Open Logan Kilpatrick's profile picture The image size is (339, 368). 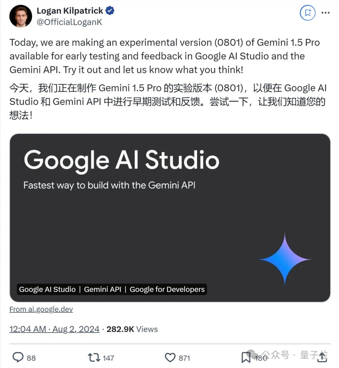(x=21, y=16)
